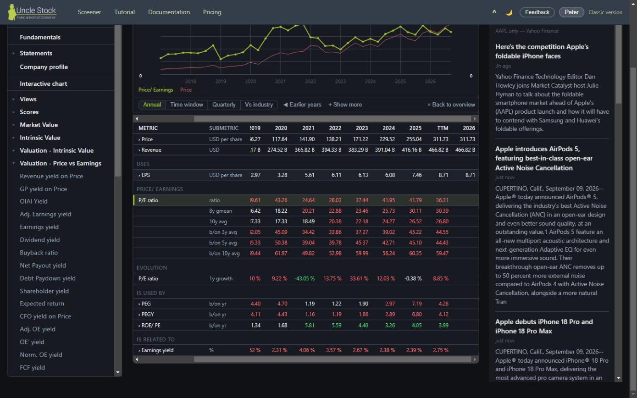This screenshot has width=637, height=398.
Task: Open the Screener menu
Action: pyautogui.click(x=89, y=12)
